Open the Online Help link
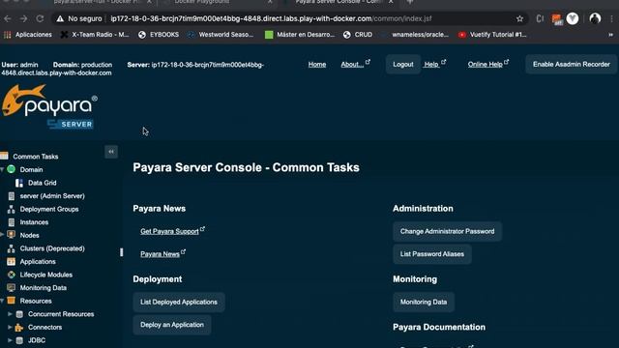The width and height of the screenshot is (619, 348). (486, 65)
